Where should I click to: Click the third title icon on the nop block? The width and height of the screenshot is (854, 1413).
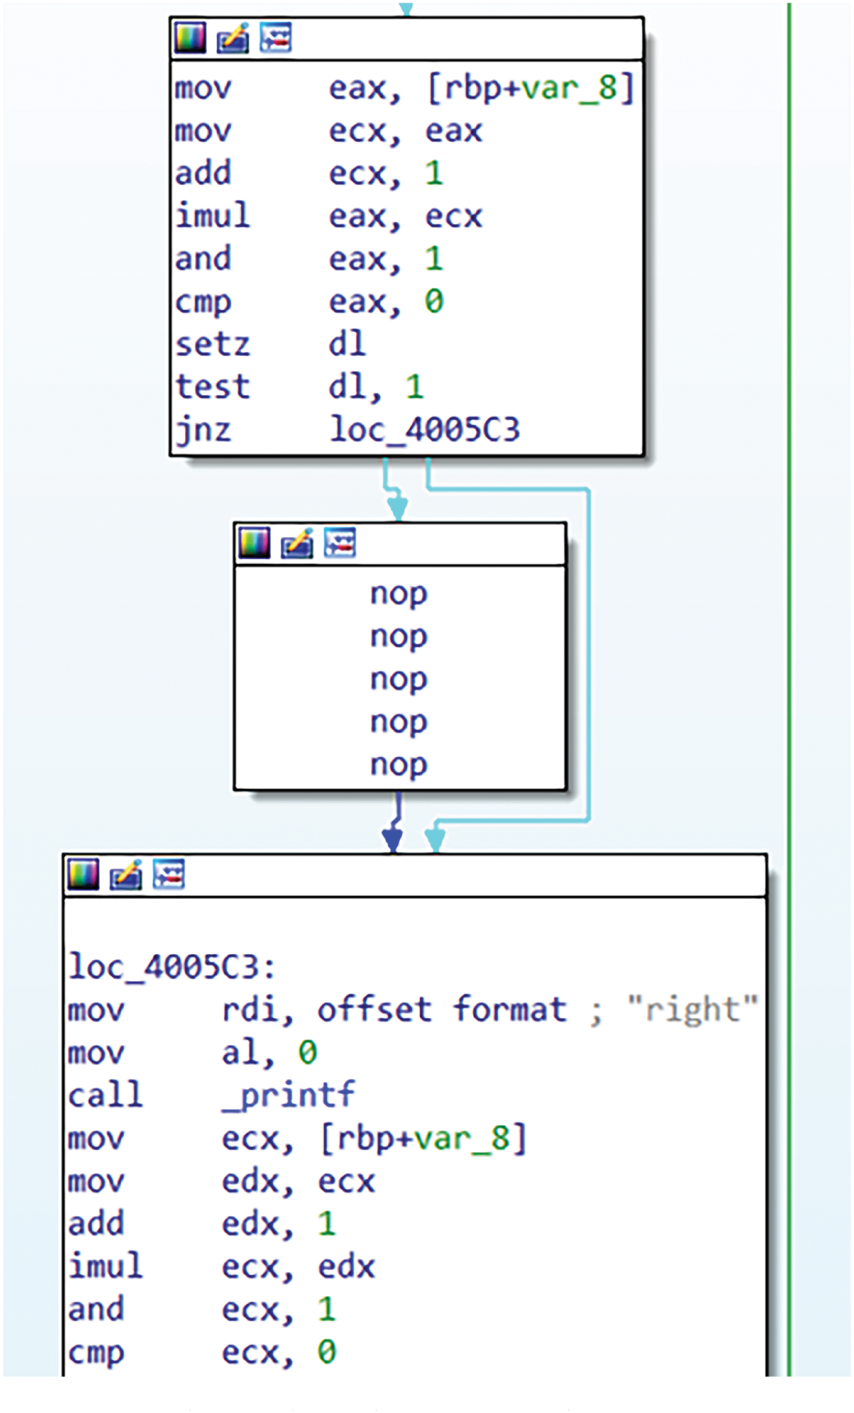click(x=339, y=544)
